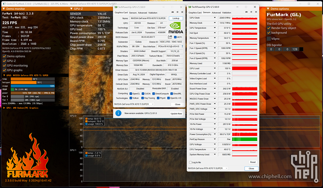The width and height of the screenshot is (323, 188).
Task: Select Graphics Card tab in left GPU-Z window
Action: coord(121,12)
